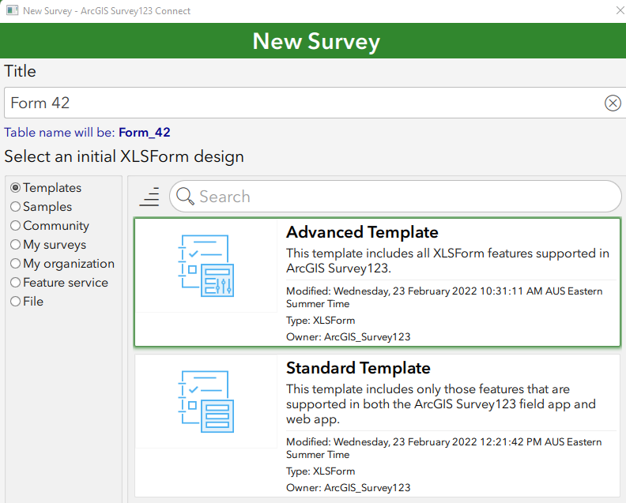Click the Advanced Template thumbnail icon
The width and height of the screenshot is (626, 503).
tap(206, 265)
